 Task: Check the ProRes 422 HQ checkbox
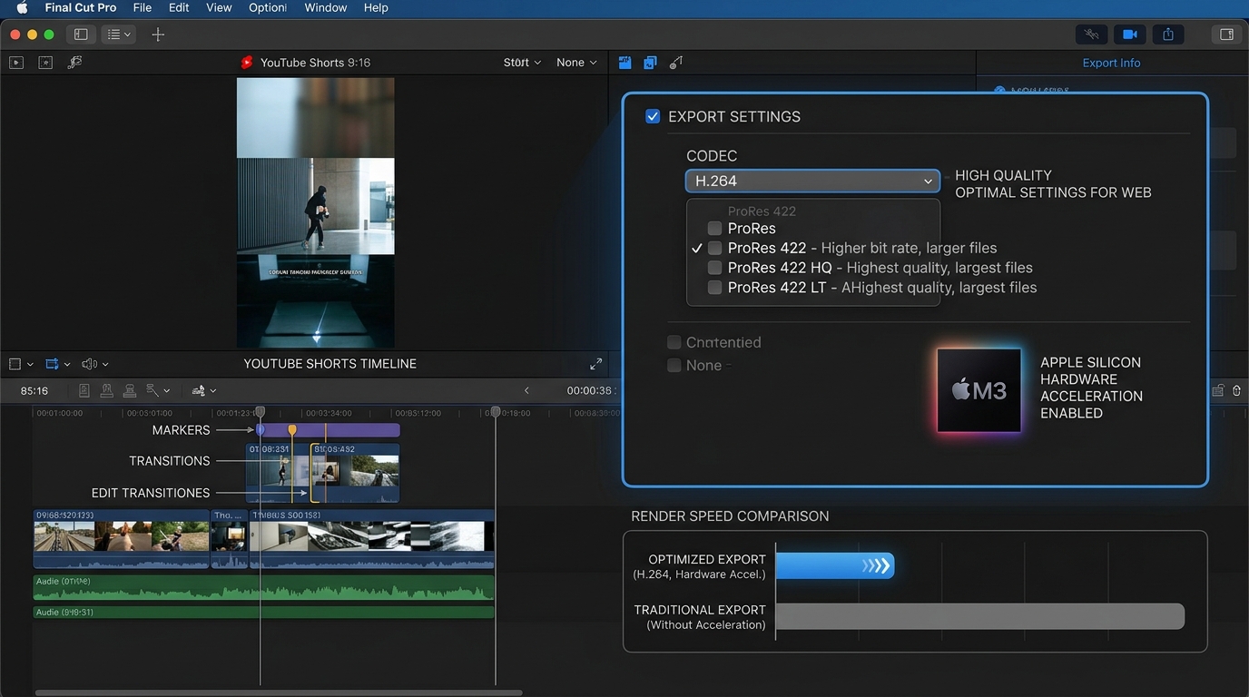point(714,268)
